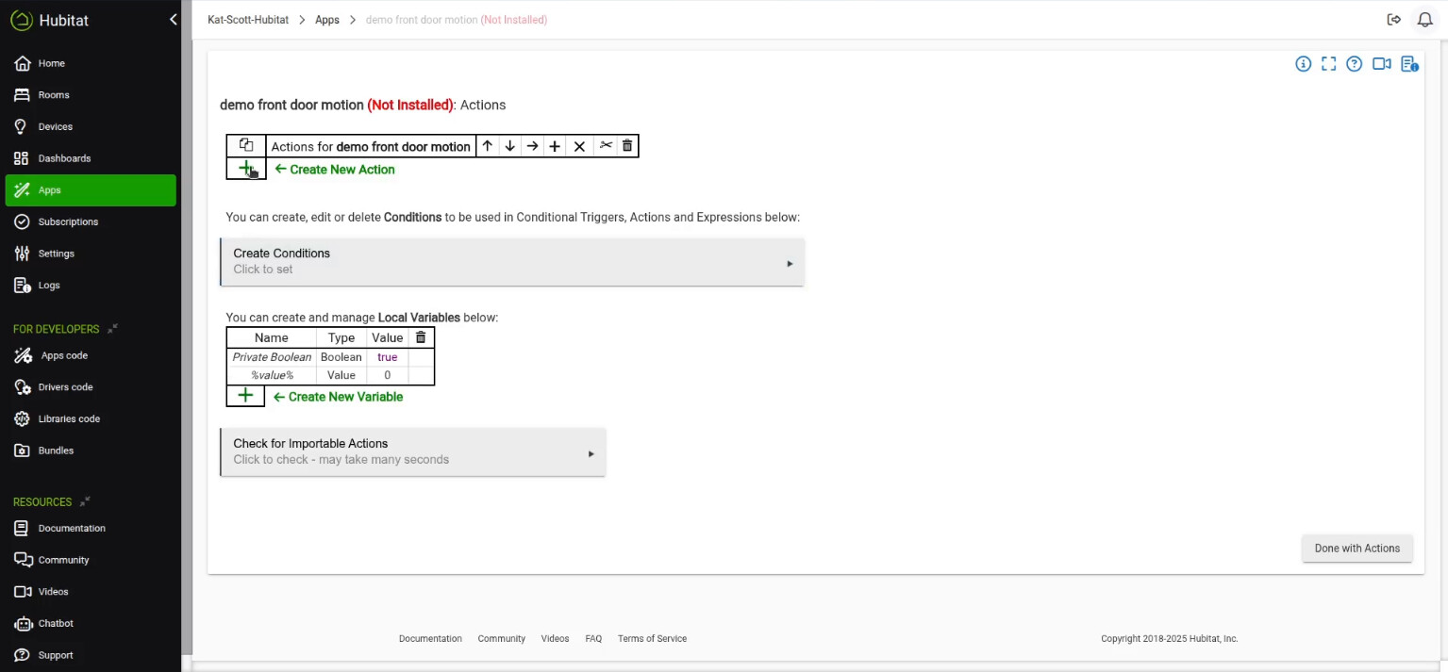Collapse the For Developers section
1448x672 pixels.
point(112,329)
